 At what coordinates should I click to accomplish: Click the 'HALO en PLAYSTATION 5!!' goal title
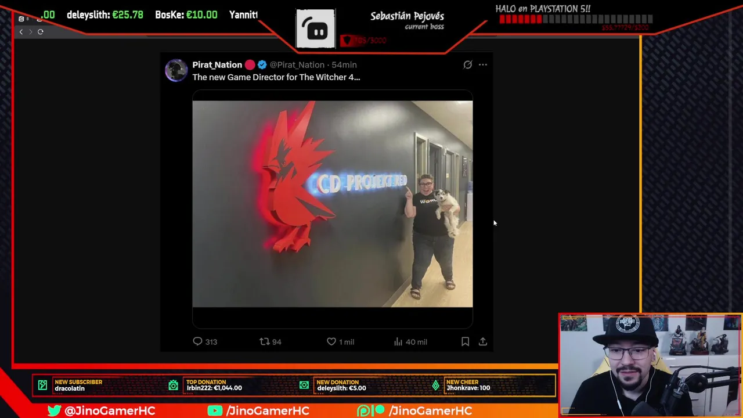tap(543, 9)
